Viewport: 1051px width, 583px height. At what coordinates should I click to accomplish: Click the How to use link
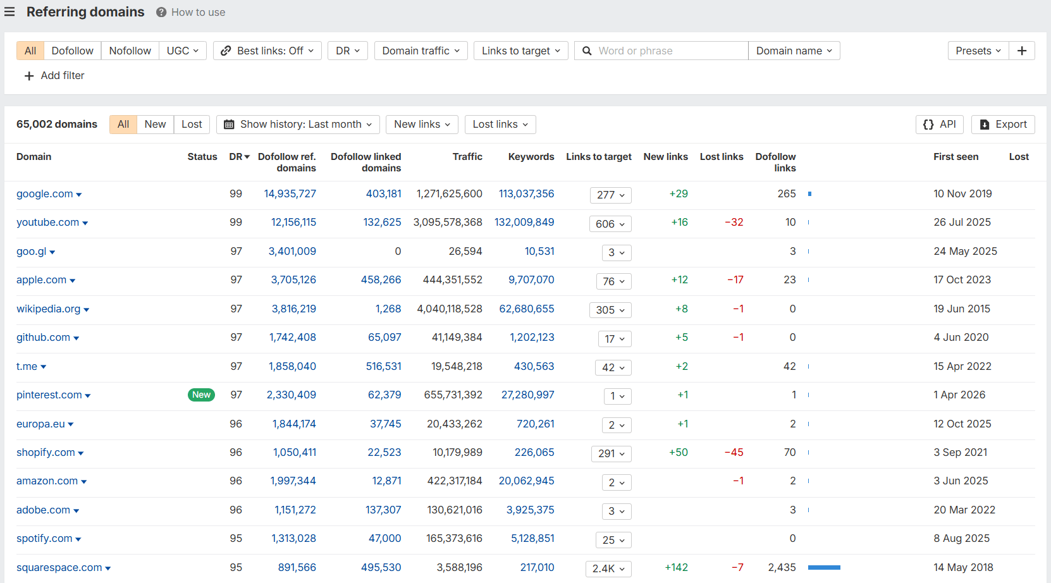pyautogui.click(x=198, y=12)
